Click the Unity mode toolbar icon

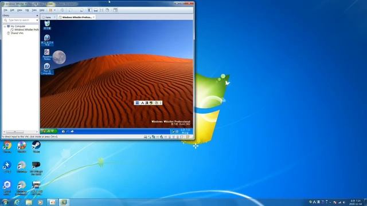(107, 10)
